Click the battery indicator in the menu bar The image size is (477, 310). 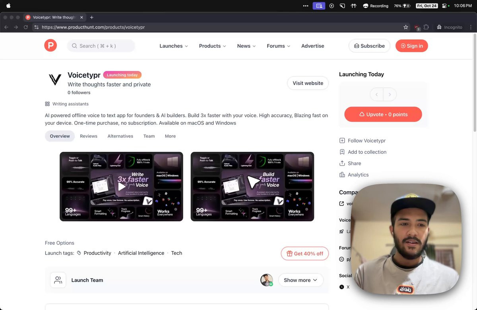402,6
